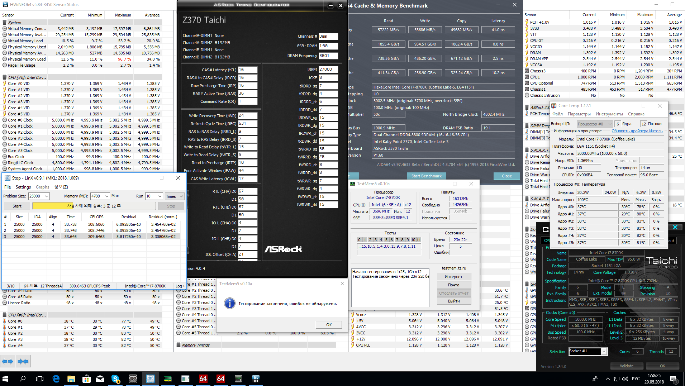
Task: Click the GFLOPS column header in LinX
Action: pyautogui.click(x=96, y=217)
